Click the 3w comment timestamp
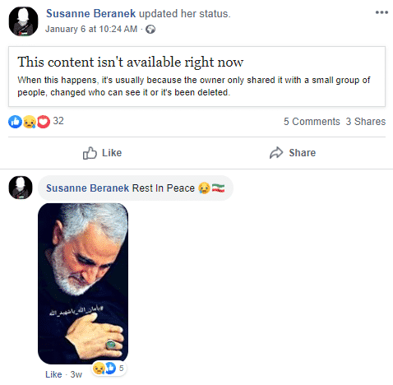The height and width of the screenshot is (385, 393). (76, 374)
